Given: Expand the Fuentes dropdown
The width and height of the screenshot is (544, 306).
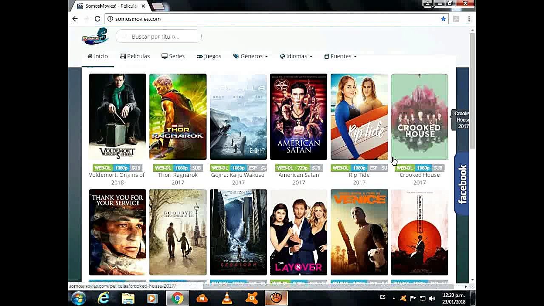Looking at the screenshot, I should [x=340, y=56].
